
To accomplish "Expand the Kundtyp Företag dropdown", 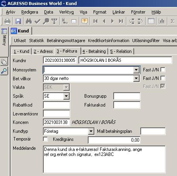I will pos(91,131).
